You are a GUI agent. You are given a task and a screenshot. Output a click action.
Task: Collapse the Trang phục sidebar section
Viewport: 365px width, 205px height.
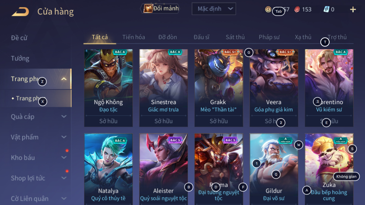coord(64,79)
